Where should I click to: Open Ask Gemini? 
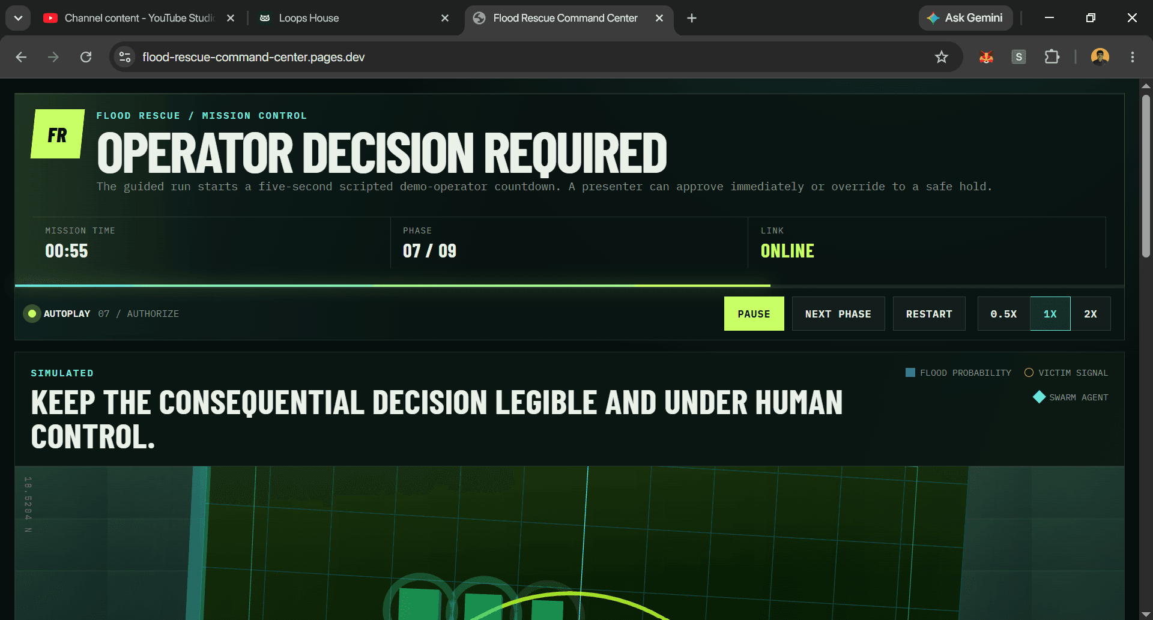[x=966, y=18]
